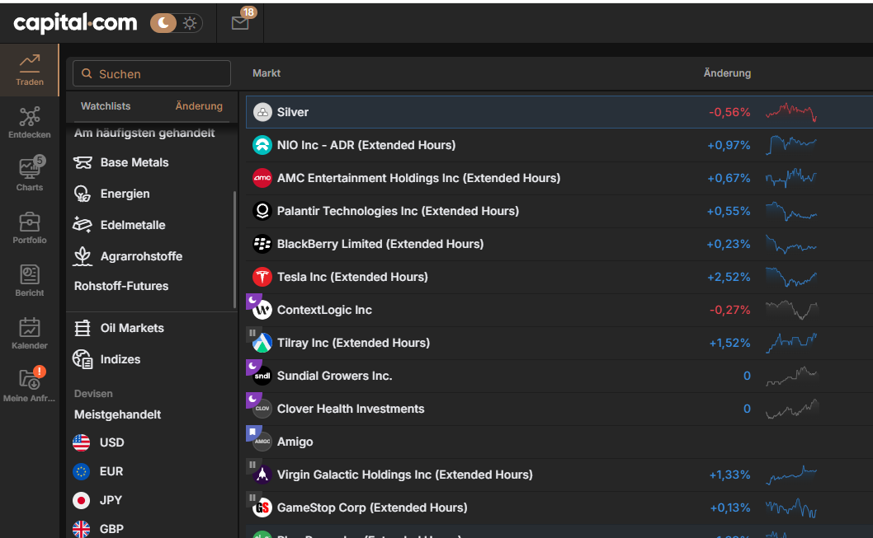The image size is (873, 538).
Task: Click Tesla's +2,52% change value
Action: [729, 277]
